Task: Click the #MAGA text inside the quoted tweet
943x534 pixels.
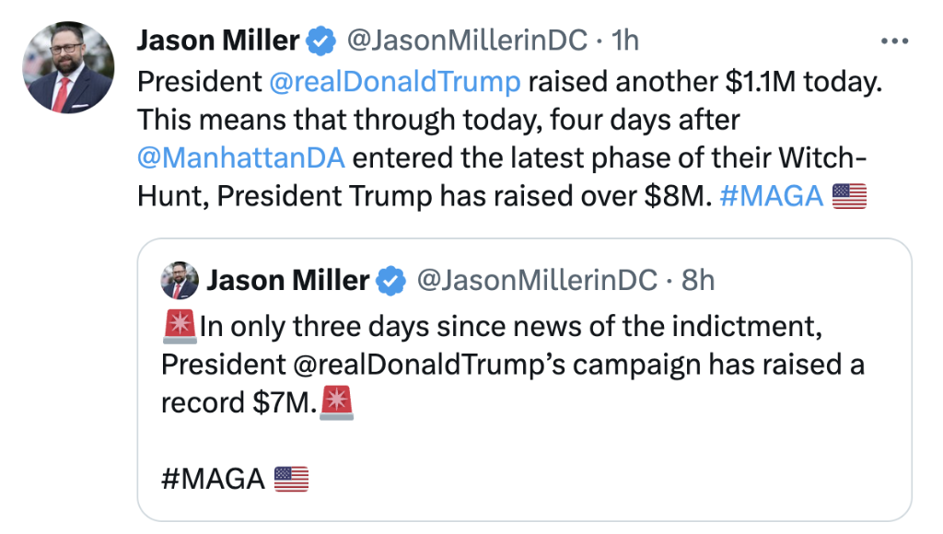Action: pyautogui.click(x=213, y=479)
